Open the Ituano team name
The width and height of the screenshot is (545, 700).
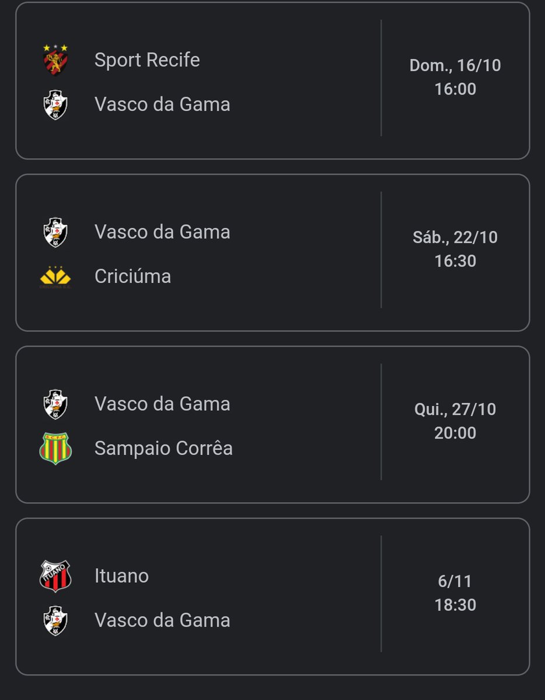pos(121,576)
